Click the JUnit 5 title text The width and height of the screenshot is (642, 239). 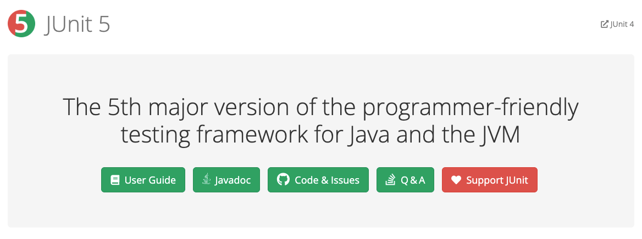(x=77, y=24)
